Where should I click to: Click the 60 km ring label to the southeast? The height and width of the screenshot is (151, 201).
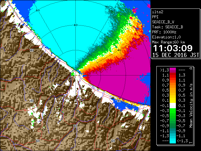[113, 141]
